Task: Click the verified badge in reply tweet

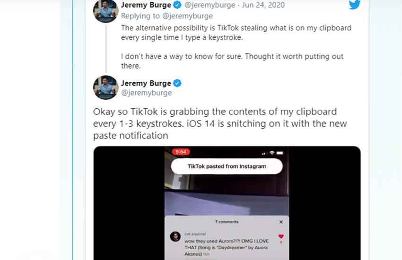Action: (177, 5)
